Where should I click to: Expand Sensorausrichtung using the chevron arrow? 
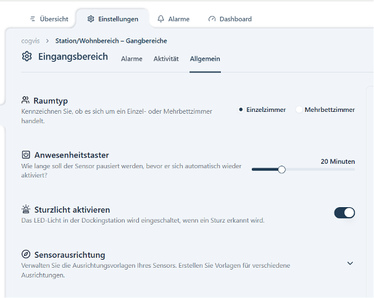pyautogui.click(x=350, y=263)
